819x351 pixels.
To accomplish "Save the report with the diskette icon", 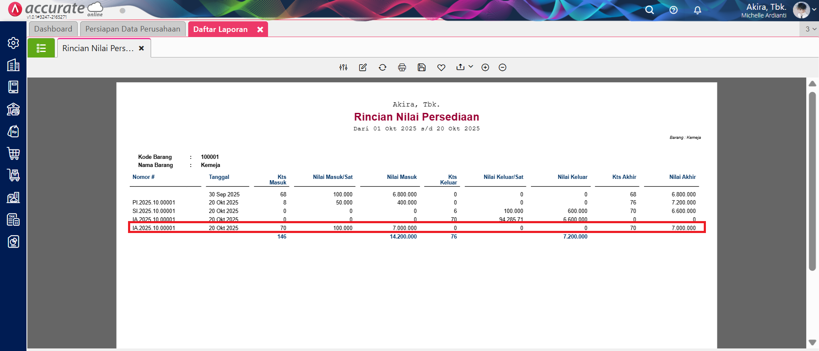I will point(422,67).
